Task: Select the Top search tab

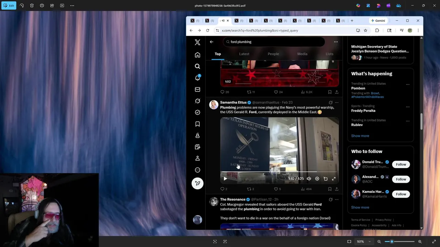Action: pos(218,54)
